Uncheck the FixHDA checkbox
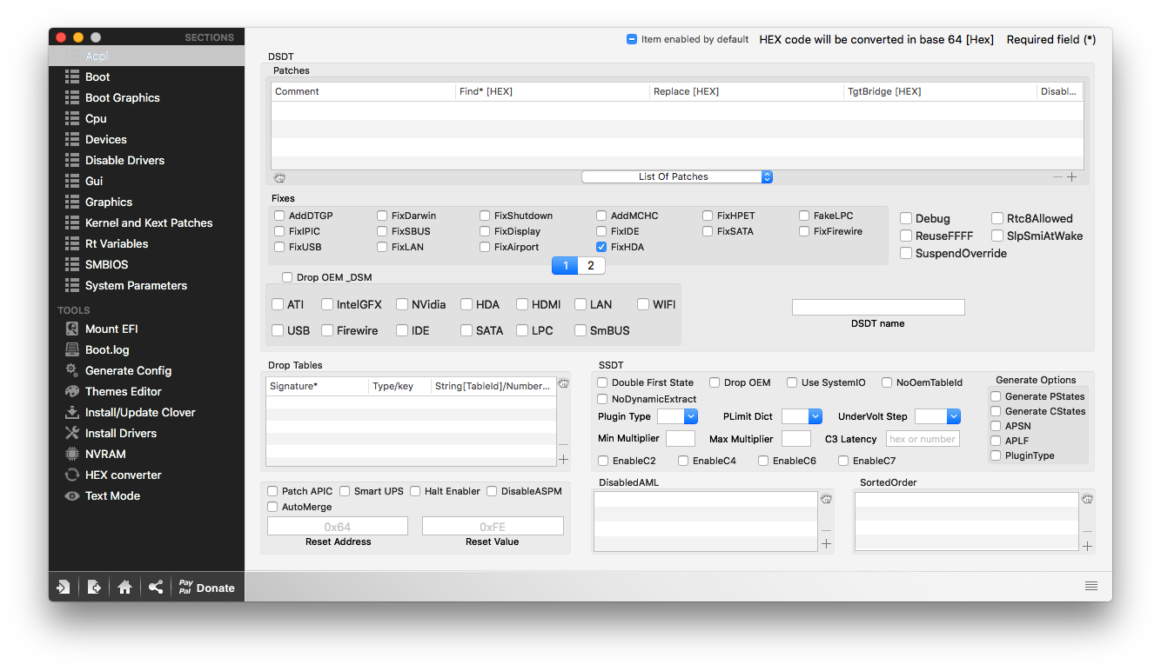Image resolution: width=1161 pixels, height=671 pixels. 601,247
